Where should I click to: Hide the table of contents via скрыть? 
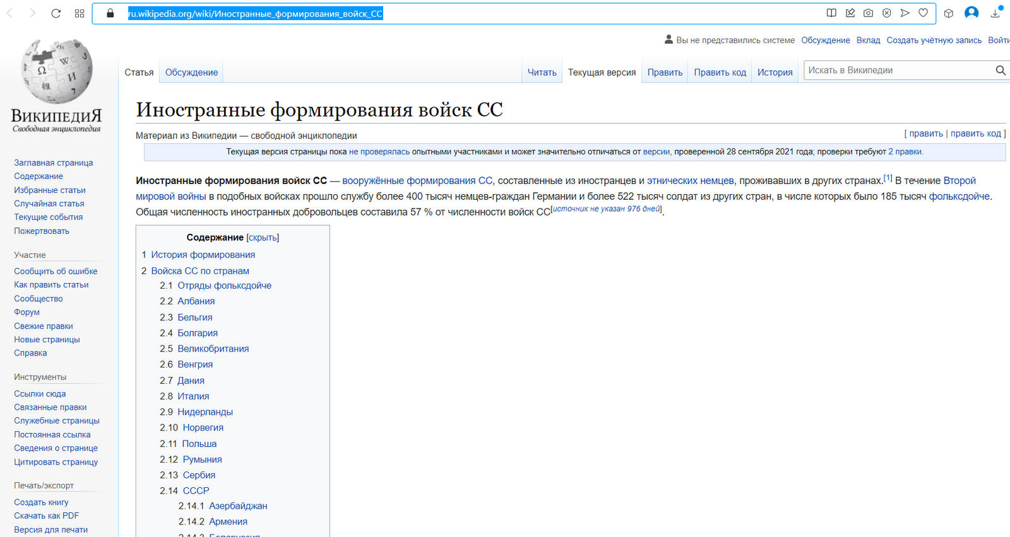tap(263, 238)
